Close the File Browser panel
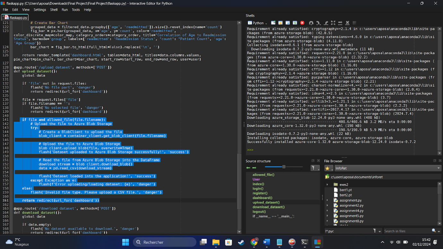The width and height of the screenshot is (443, 249). 440,161
